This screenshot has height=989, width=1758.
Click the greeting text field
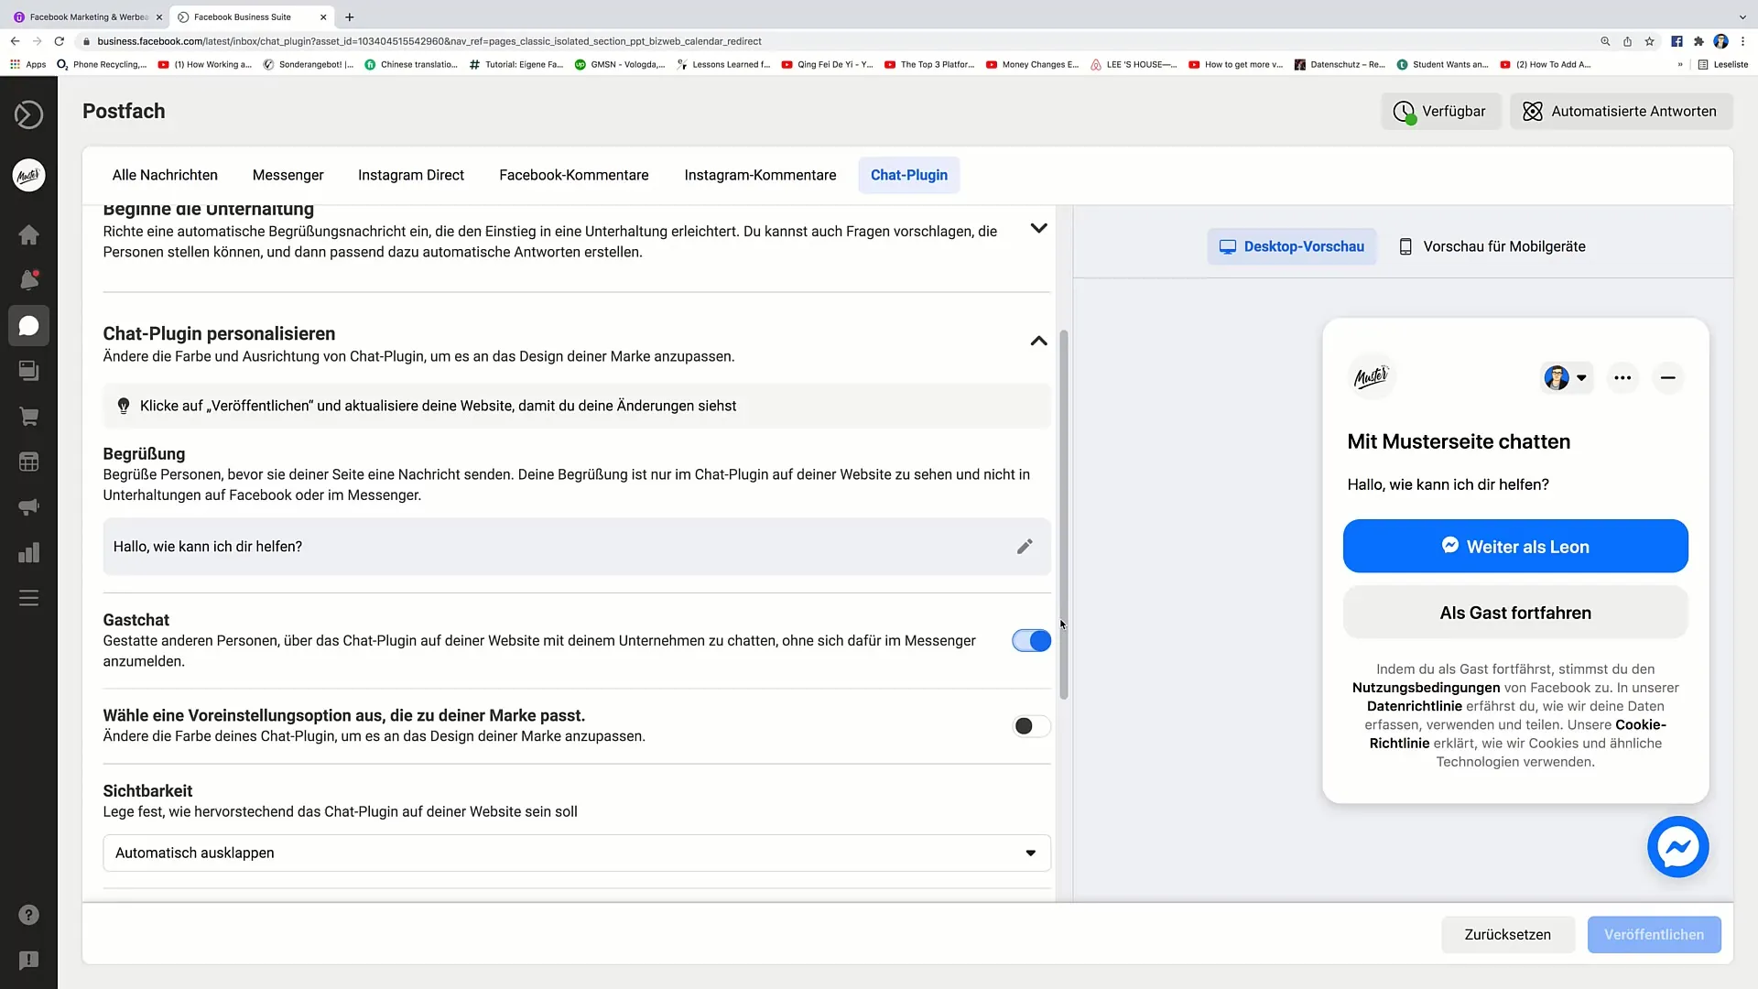pyautogui.click(x=577, y=547)
